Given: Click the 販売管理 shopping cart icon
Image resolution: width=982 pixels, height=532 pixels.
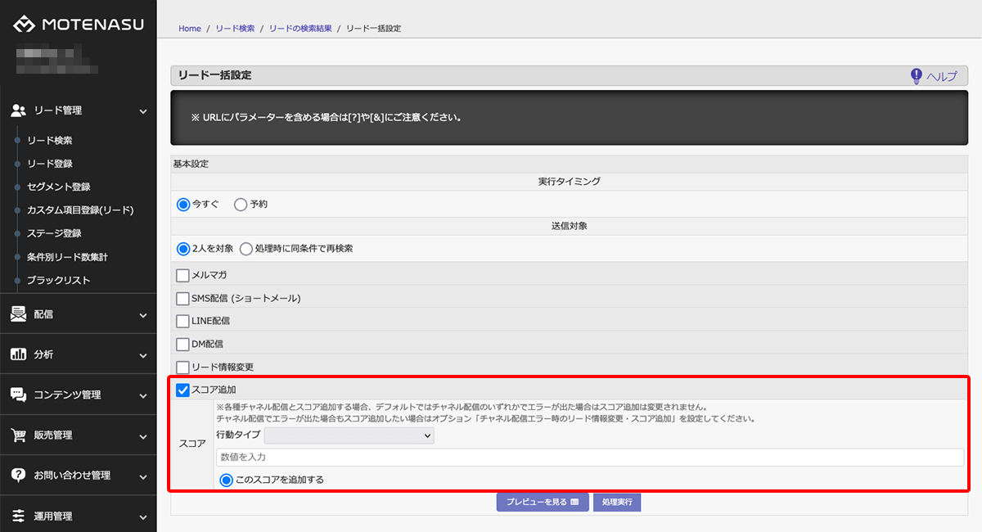Looking at the screenshot, I should tap(18, 435).
